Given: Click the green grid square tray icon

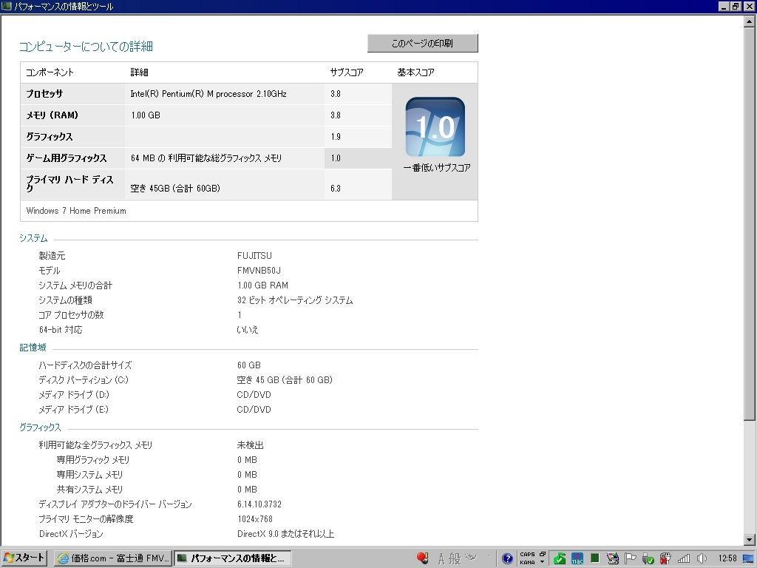Looking at the screenshot, I should point(595,558).
